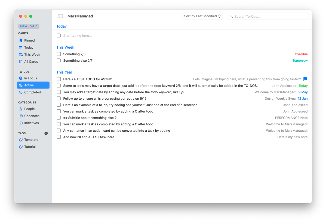Click the red 'Overdue' label

coord(301,54)
